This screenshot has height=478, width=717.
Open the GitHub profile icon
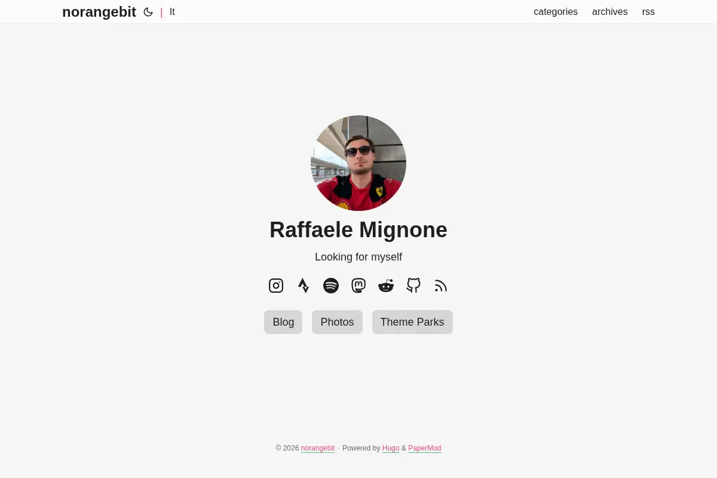coord(413,286)
